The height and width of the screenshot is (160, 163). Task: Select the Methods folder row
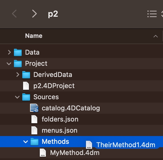81,142
